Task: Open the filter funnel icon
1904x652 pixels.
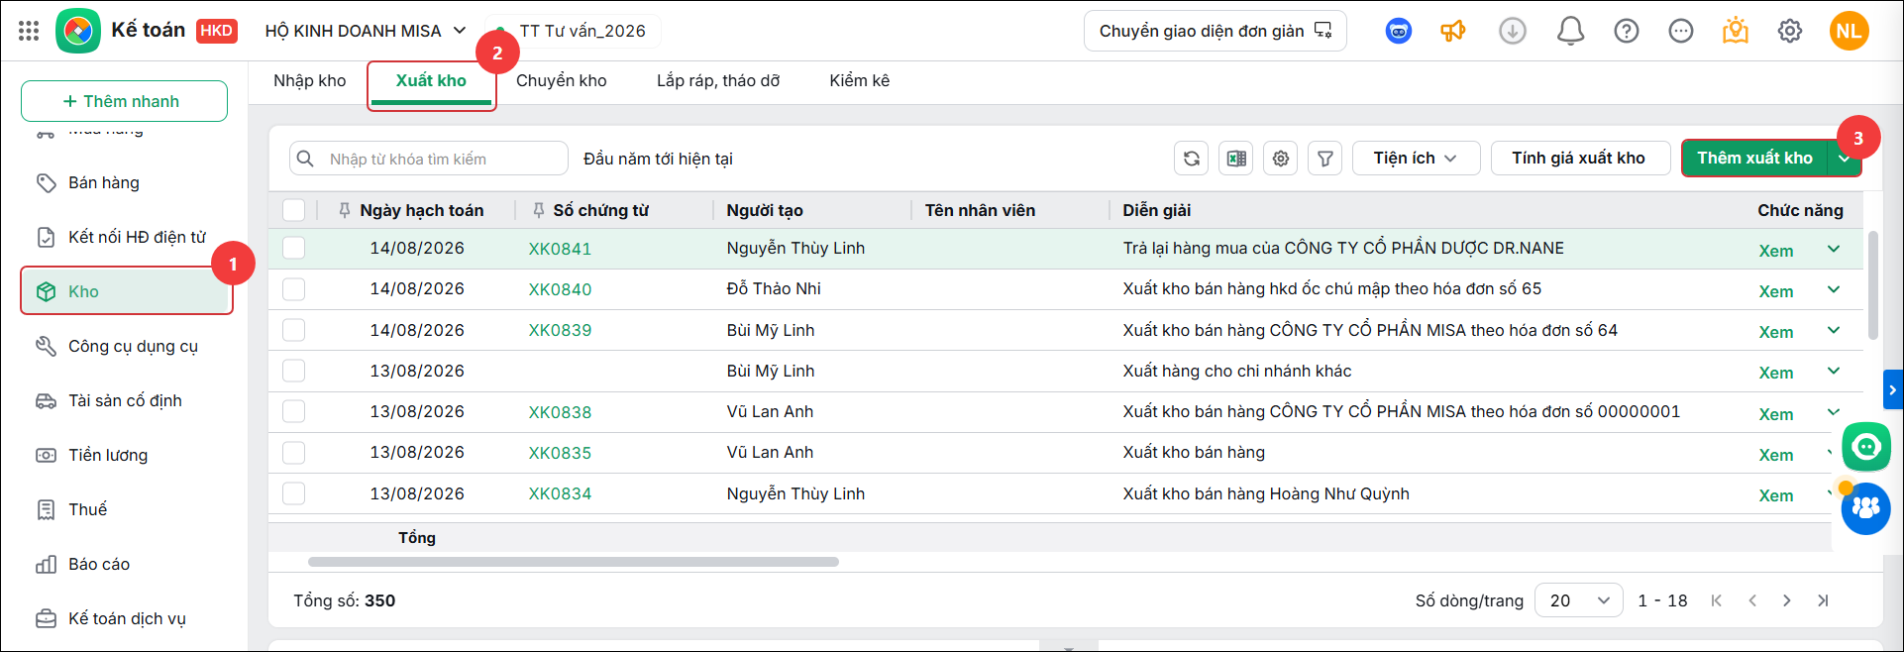Action: [1325, 159]
